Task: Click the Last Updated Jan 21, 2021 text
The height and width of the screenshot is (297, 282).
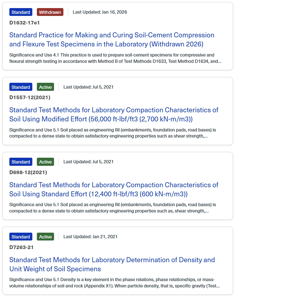Action: pyautogui.click(x=90, y=237)
